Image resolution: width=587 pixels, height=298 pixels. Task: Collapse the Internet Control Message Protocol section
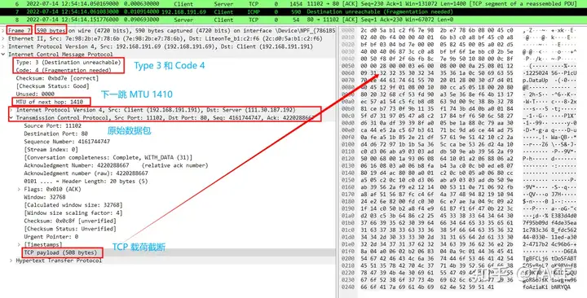pyautogui.click(x=3, y=55)
